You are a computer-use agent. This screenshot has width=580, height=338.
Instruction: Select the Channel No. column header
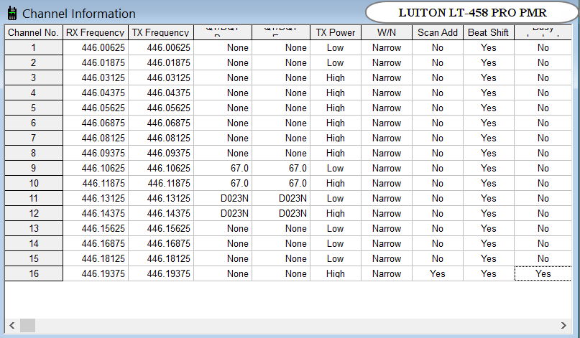(34, 32)
